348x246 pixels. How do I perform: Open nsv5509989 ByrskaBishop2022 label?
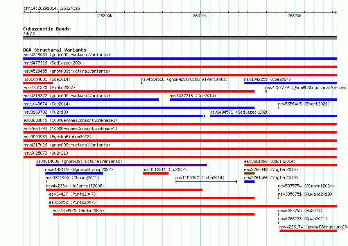point(57,137)
